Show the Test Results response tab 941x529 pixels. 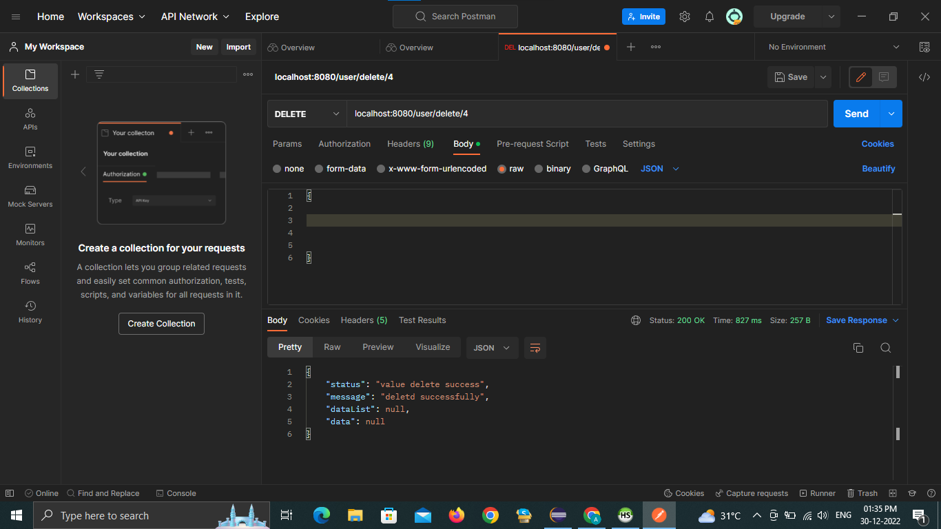tap(422, 320)
